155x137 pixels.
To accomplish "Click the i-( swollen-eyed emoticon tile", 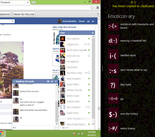I will click(x=113, y=55).
